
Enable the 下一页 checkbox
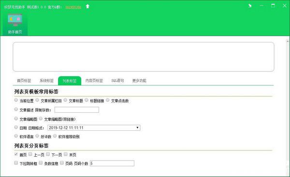tap(48, 154)
